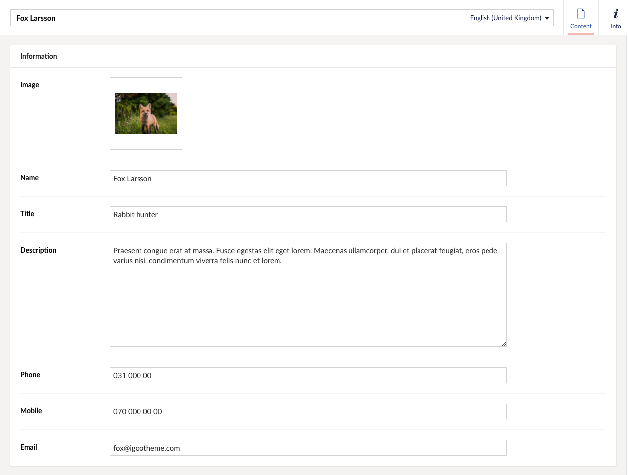This screenshot has height=475, width=628.
Task: Open the Content tab
Action: pos(581,18)
